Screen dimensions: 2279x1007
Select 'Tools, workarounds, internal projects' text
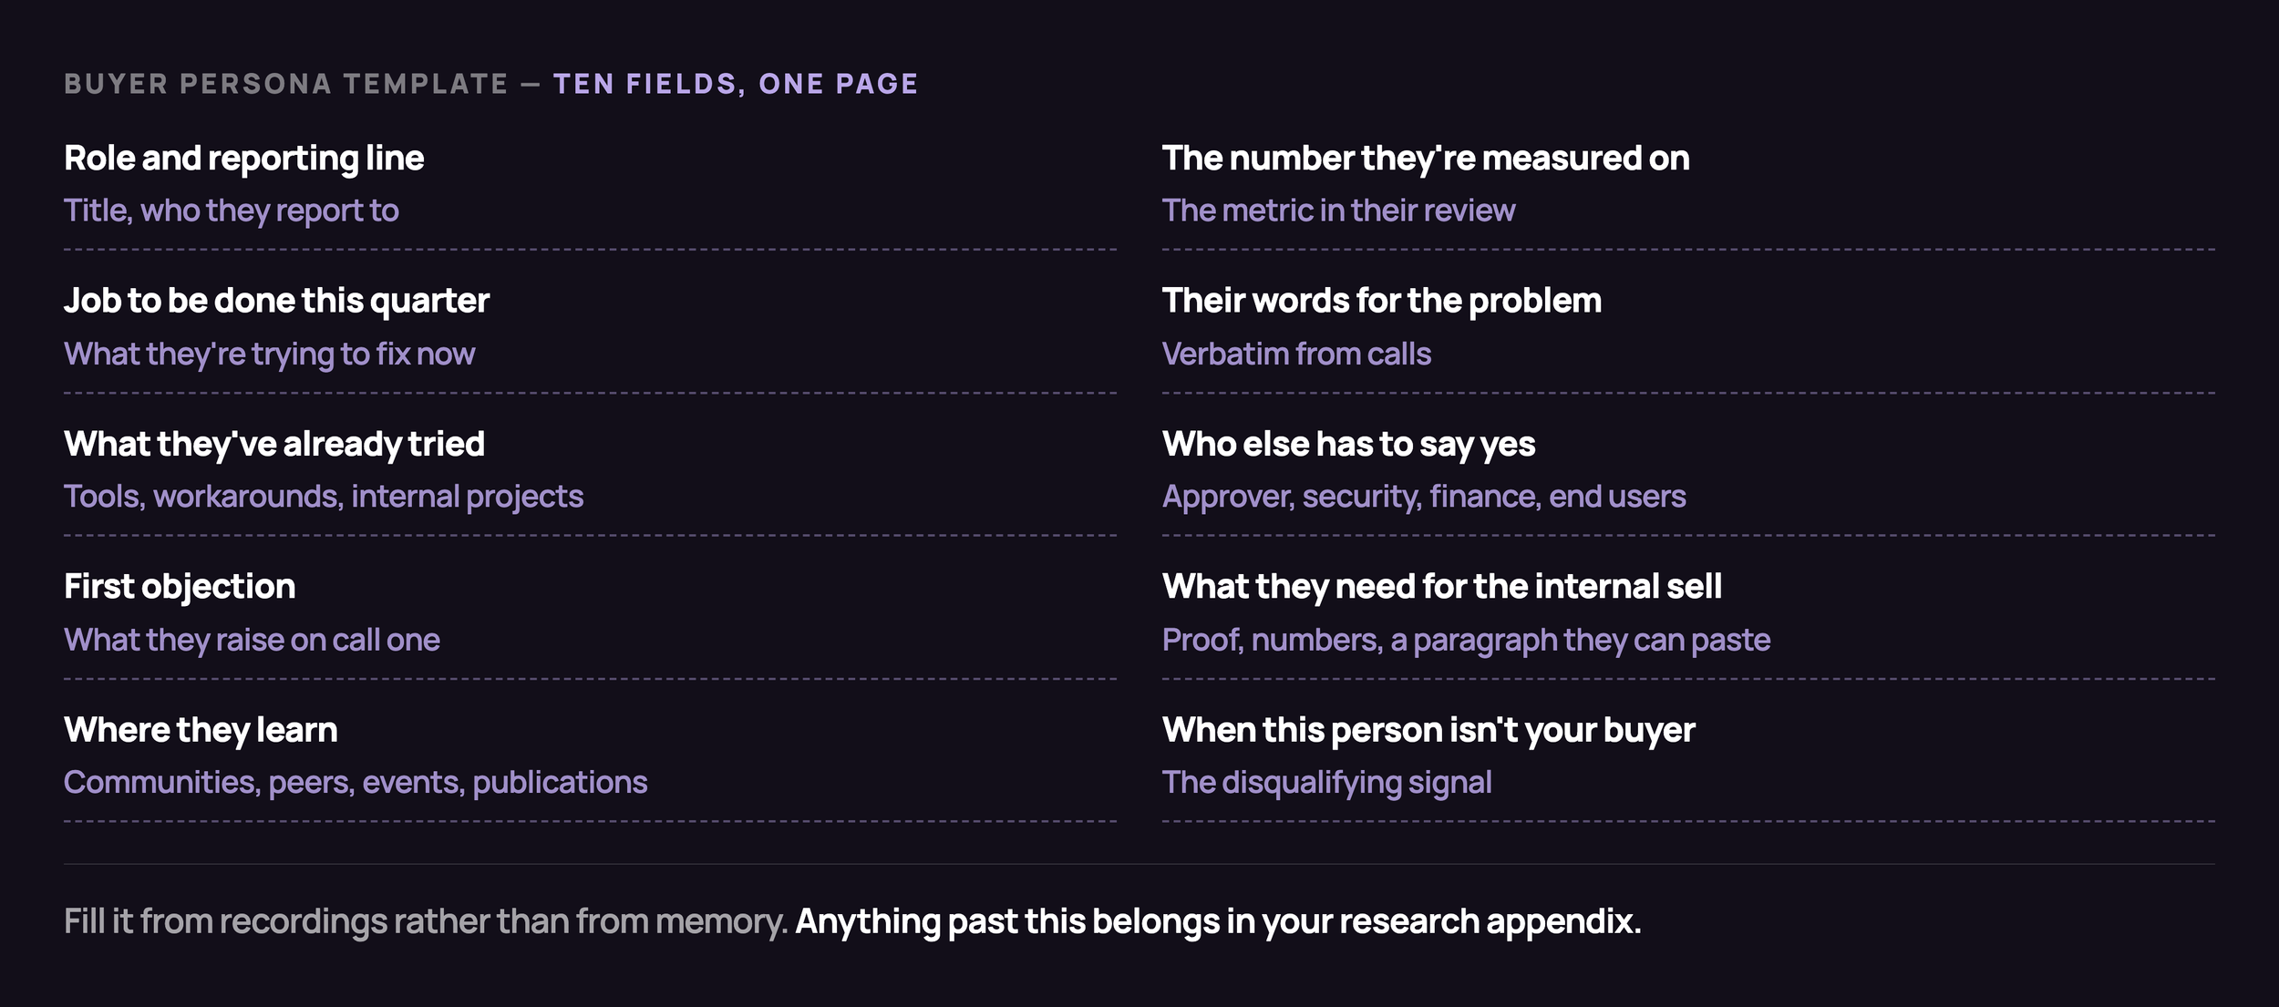pyautogui.click(x=324, y=498)
